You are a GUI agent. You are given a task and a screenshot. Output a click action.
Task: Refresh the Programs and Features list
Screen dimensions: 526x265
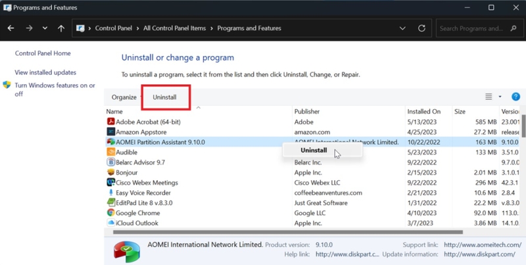pos(421,28)
